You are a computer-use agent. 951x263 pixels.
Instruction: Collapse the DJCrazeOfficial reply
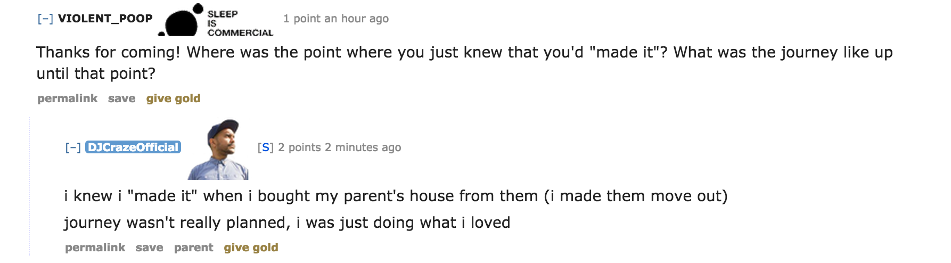[x=73, y=147]
